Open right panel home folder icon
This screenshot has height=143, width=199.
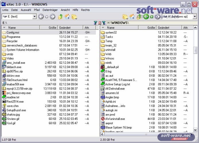point(132,17)
